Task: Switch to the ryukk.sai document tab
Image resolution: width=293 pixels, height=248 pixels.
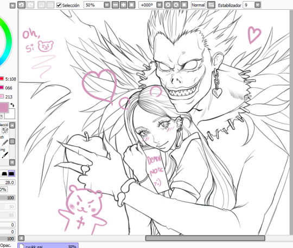Action: tap(48, 246)
